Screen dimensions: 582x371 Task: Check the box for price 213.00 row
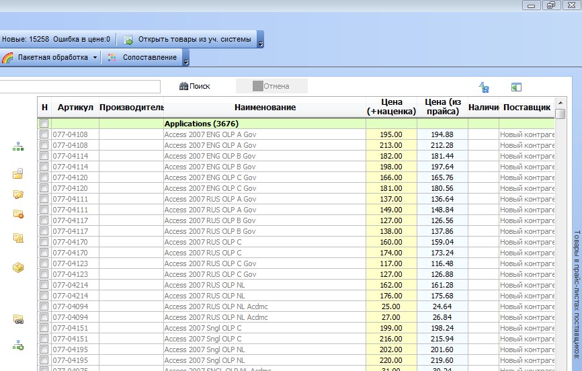point(44,145)
